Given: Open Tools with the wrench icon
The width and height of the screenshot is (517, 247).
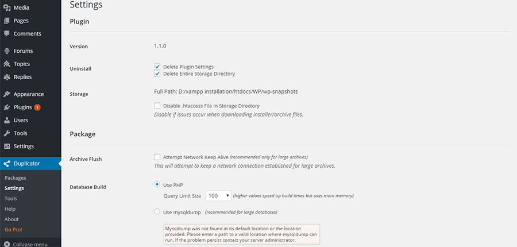Looking at the screenshot, I should coord(6,133).
